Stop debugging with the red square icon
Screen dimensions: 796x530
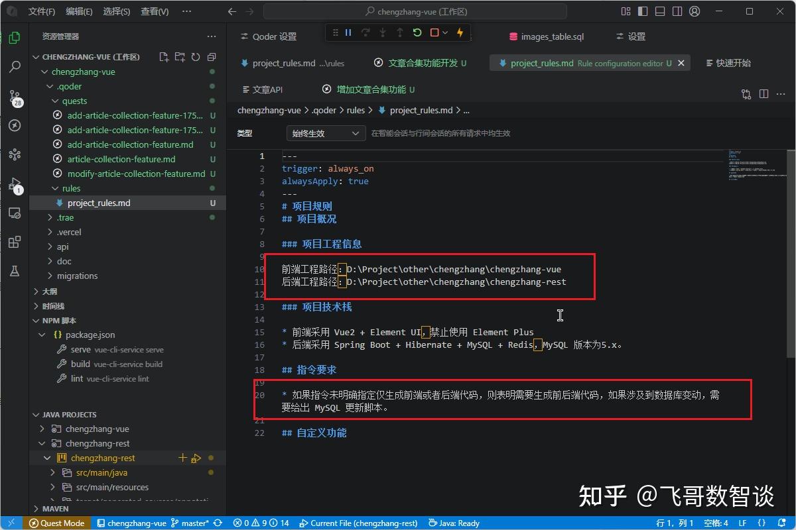[434, 32]
